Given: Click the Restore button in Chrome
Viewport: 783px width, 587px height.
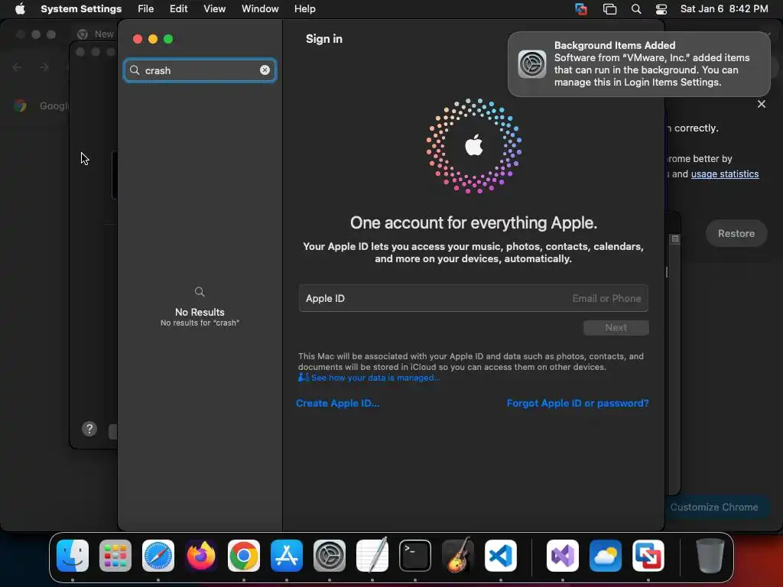Looking at the screenshot, I should coord(736,233).
